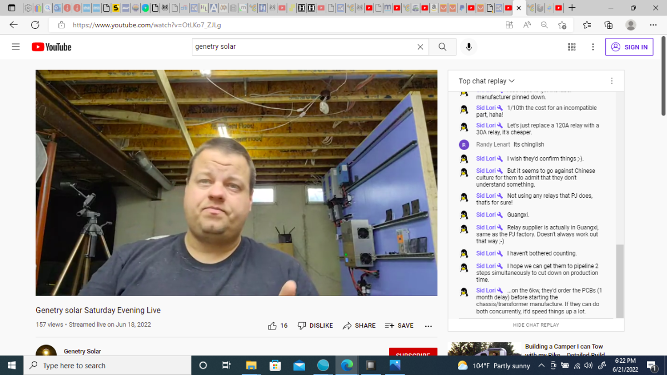Click the chat replay scrollbar
Viewport: 667px width, 375px height.
pyautogui.click(x=620, y=281)
